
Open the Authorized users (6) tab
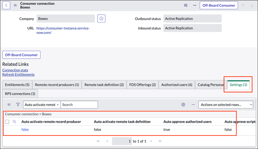coord(177,85)
